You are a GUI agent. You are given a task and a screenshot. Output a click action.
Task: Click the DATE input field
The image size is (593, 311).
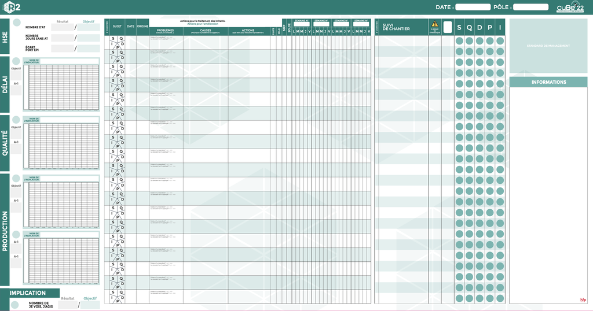tap(473, 8)
